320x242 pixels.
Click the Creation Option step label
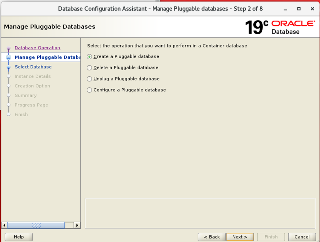coord(32,86)
